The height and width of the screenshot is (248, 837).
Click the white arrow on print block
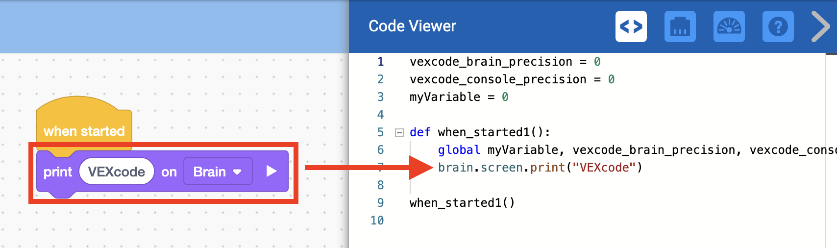tap(271, 171)
